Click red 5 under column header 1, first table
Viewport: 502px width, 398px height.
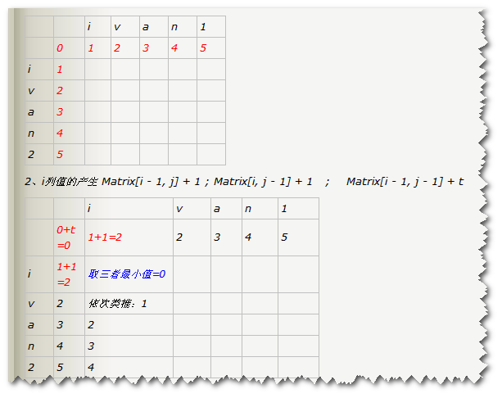coord(203,48)
